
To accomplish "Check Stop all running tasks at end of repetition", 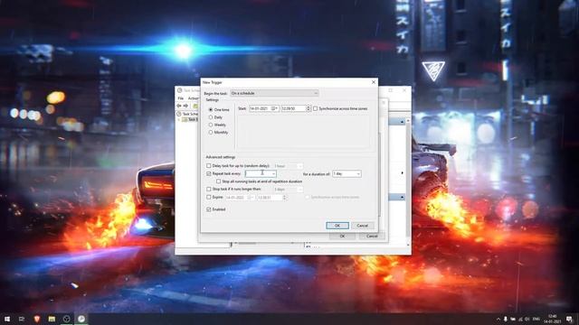I will [x=218, y=181].
